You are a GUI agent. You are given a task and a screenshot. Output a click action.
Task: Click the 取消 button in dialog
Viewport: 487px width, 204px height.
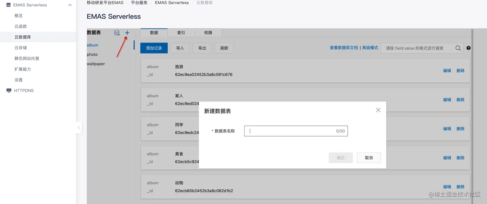[x=368, y=158]
